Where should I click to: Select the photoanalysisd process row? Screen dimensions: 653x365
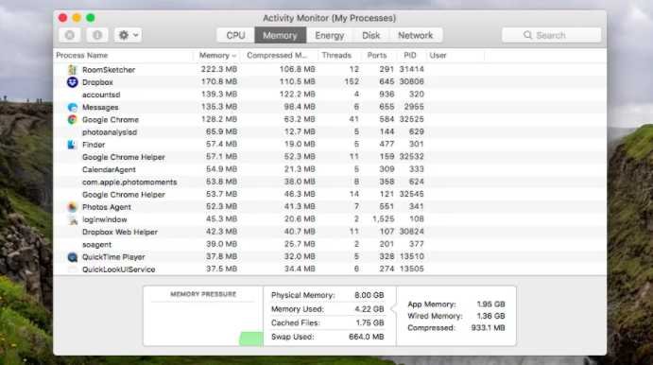click(x=330, y=132)
